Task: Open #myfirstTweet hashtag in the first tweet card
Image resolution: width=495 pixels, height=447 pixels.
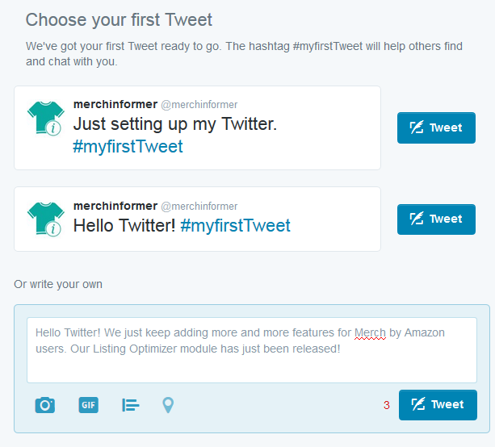Action: (x=128, y=146)
